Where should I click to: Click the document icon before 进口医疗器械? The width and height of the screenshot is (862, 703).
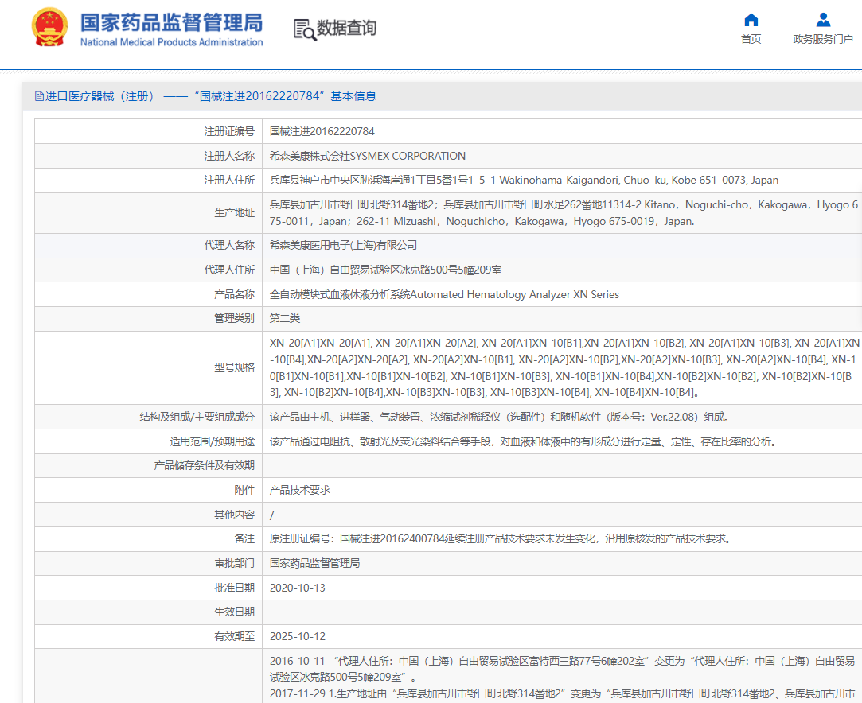click(x=39, y=96)
